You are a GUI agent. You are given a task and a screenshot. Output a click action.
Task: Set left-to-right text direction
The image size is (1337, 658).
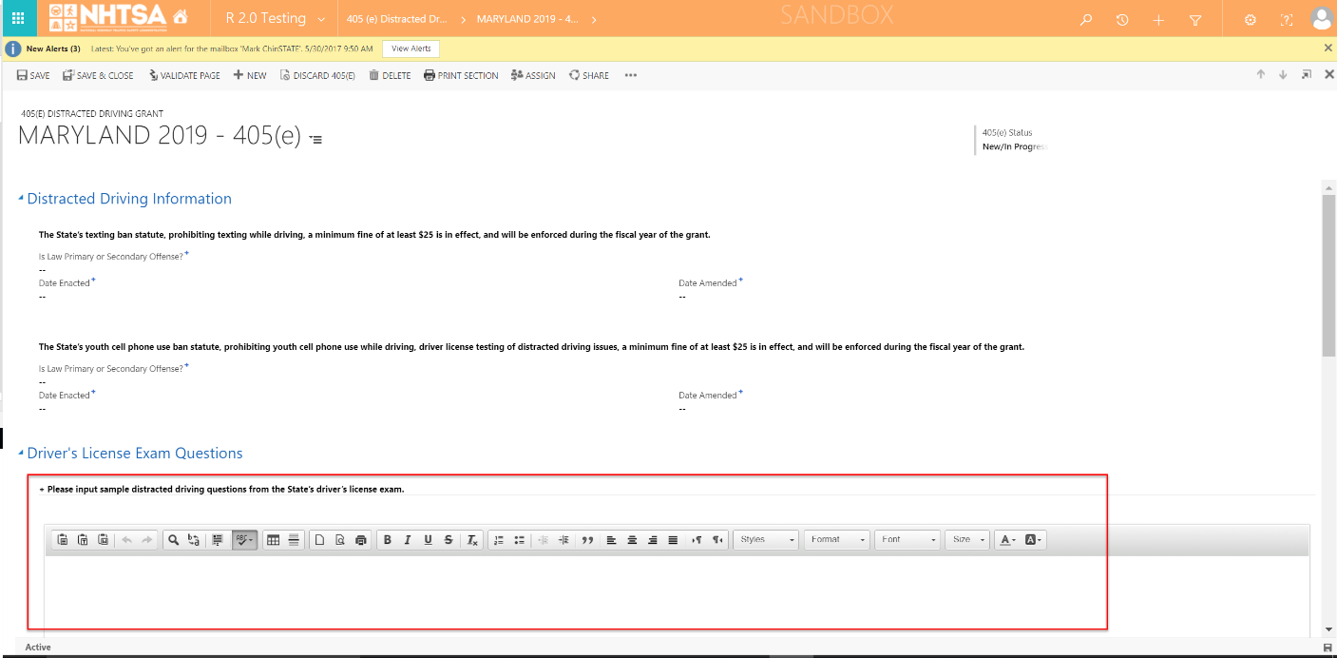697,540
